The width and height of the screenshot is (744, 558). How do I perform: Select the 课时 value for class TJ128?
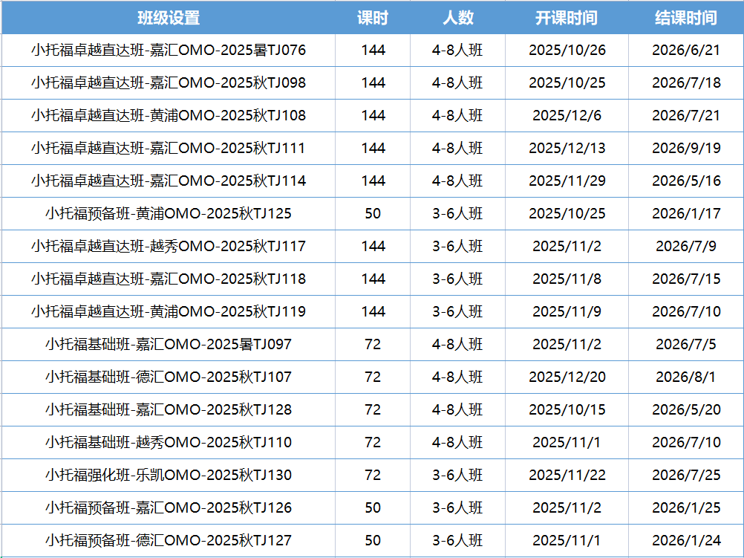pos(373,410)
